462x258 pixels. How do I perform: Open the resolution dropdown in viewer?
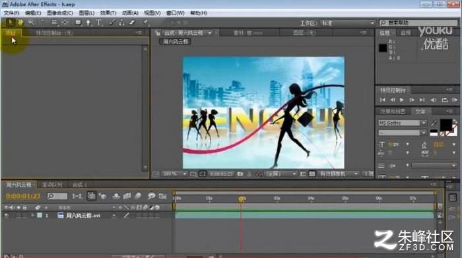tap(280, 174)
